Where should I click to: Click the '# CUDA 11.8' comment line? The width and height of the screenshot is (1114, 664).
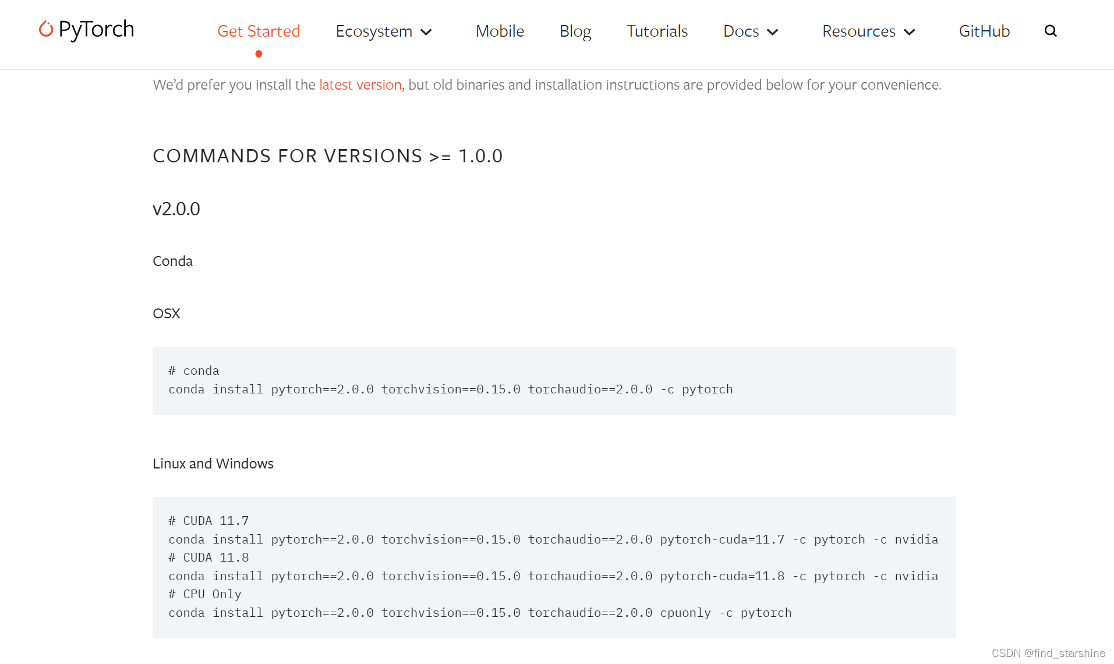[x=208, y=558]
